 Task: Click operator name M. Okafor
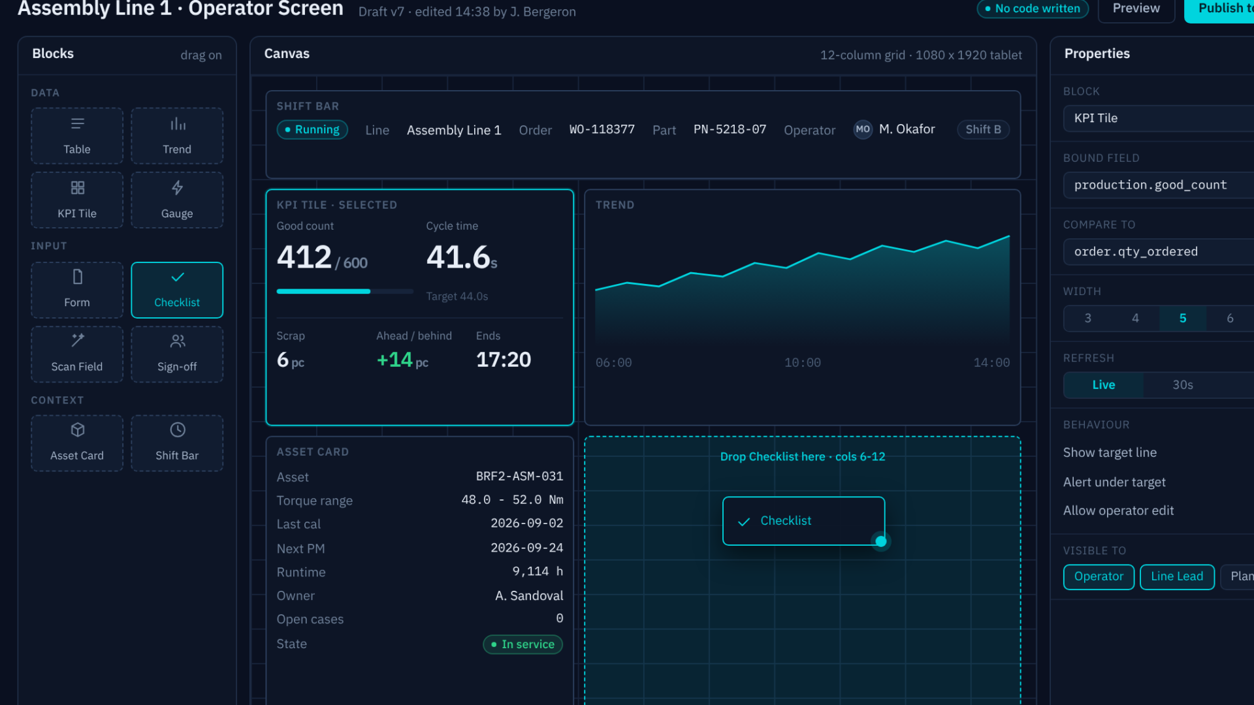[x=907, y=129]
